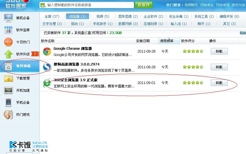Click the 下载管理 sidebar label
This screenshot has width=246, height=154.
point(23,78)
